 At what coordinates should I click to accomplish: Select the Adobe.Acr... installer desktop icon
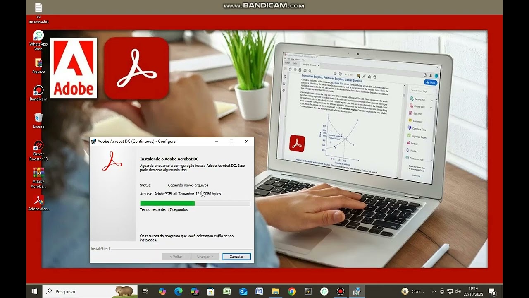click(38, 203)
